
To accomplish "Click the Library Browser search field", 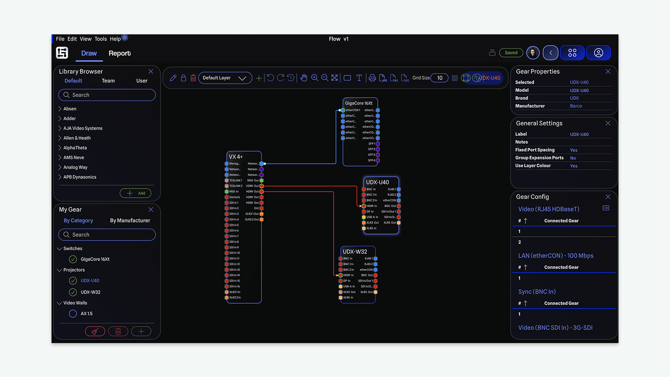I will click(x=107, y=95).
